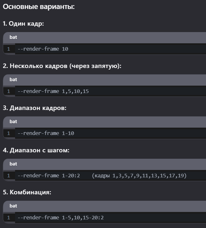Click the 'bat' label above '--render-frame 1-20:2'
The width and height of the screenshot is (206, 228).
(13, 164)
